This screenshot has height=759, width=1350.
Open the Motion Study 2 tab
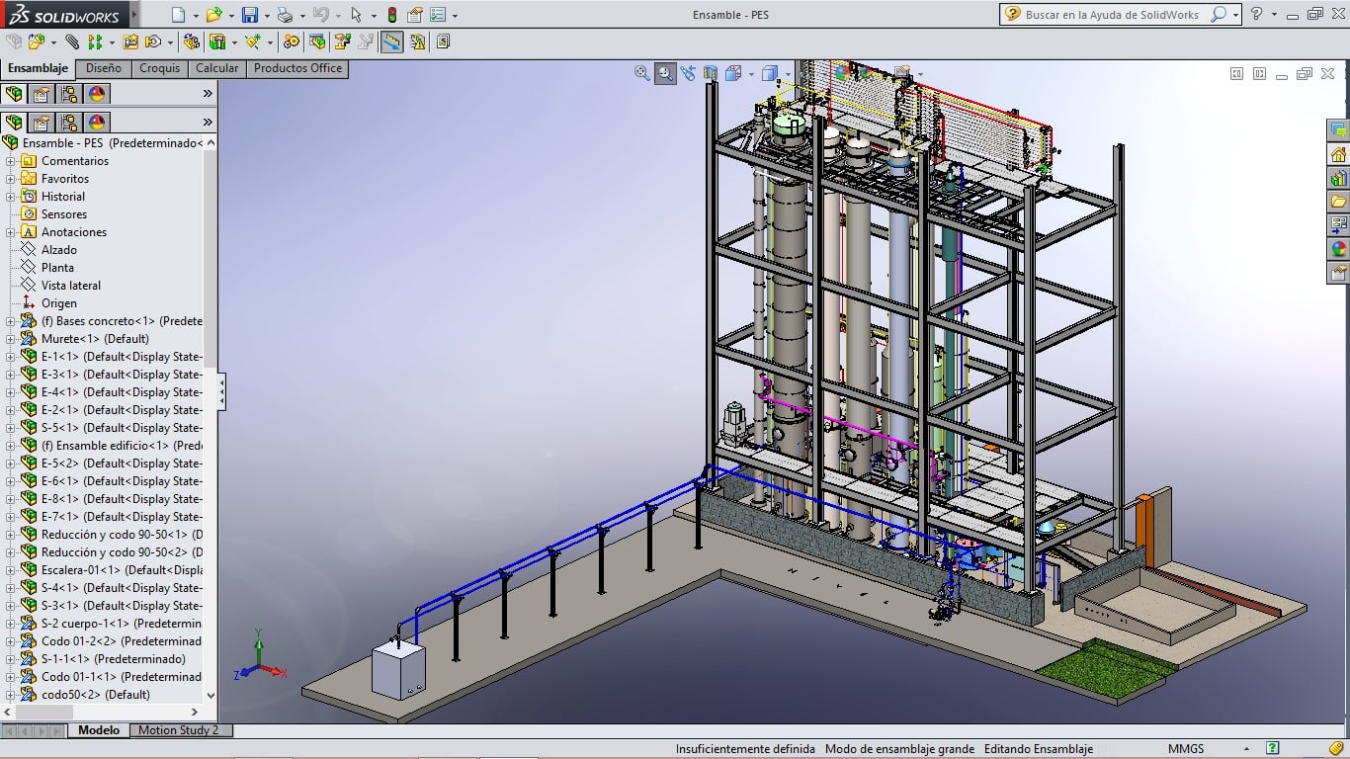179,730
